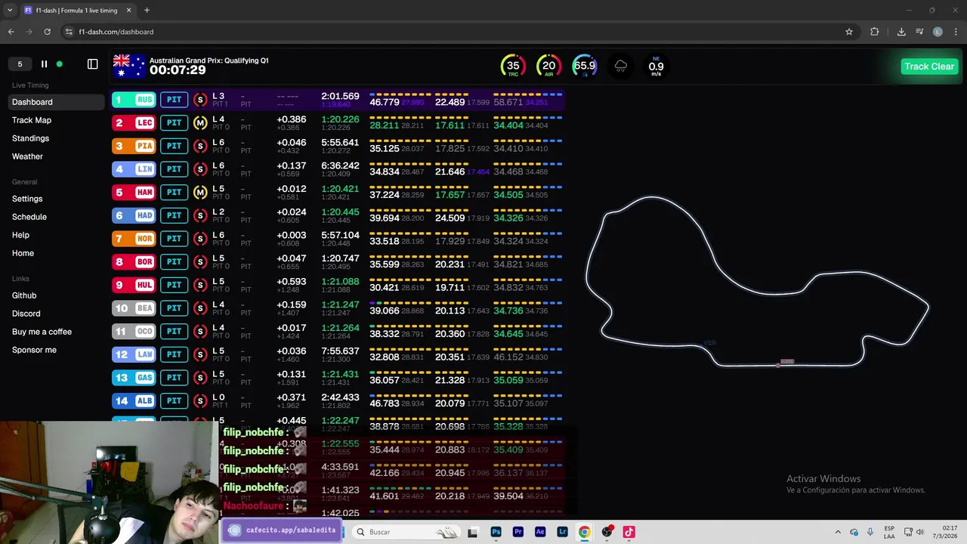Pause the live timing playback

pyautogui.click(x=44, y=64)
